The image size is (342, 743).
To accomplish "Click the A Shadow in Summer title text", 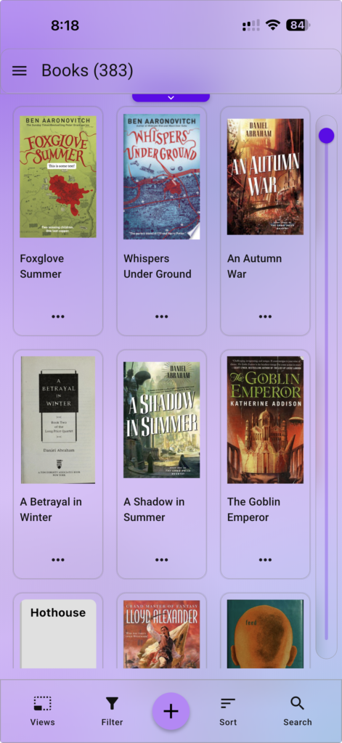I will (x=154, y=509).
